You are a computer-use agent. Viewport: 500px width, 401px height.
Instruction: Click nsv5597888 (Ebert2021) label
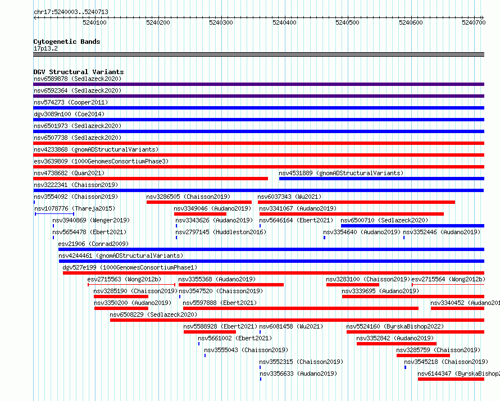pos(220,303)
